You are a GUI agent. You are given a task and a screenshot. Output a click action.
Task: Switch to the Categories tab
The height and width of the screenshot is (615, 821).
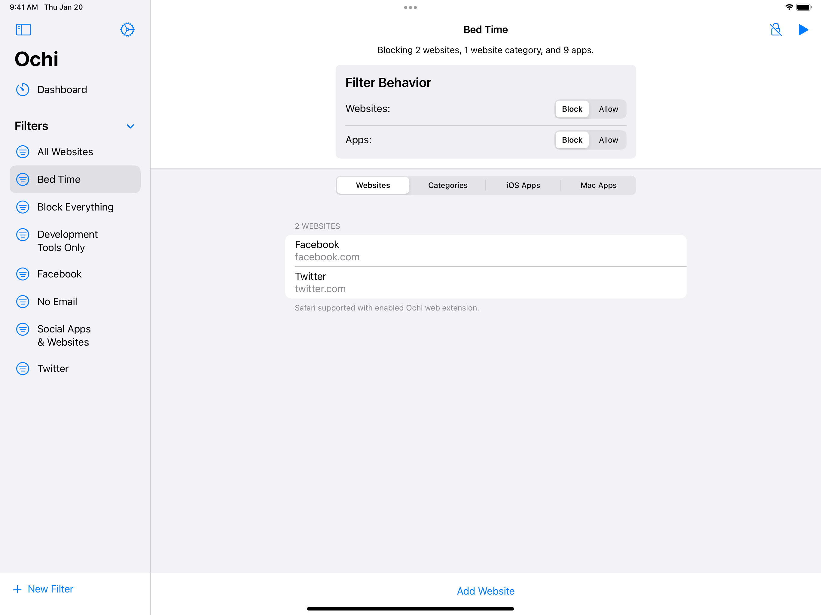coord(448,185)
